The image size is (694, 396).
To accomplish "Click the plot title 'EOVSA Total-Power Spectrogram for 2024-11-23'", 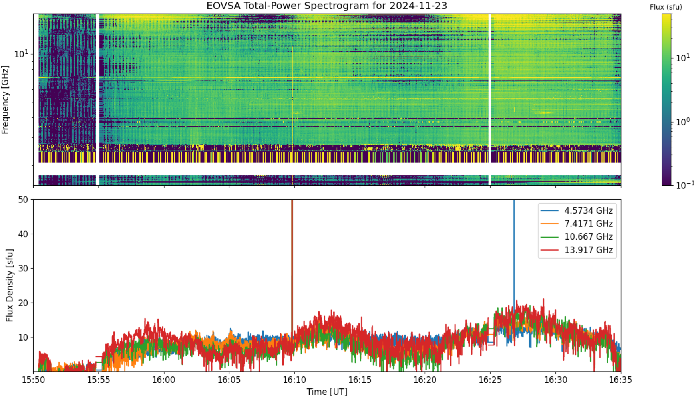I will 327,6.
